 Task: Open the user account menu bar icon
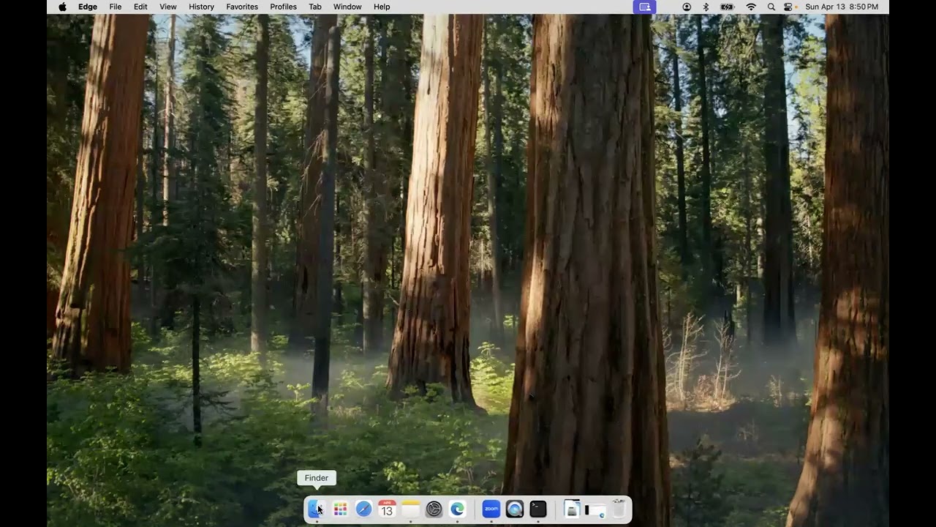[x=687, y=7]
